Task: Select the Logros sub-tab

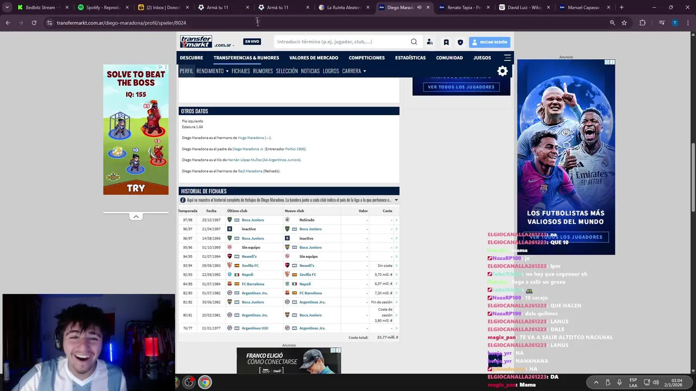Action: click(x=331, y=71)
